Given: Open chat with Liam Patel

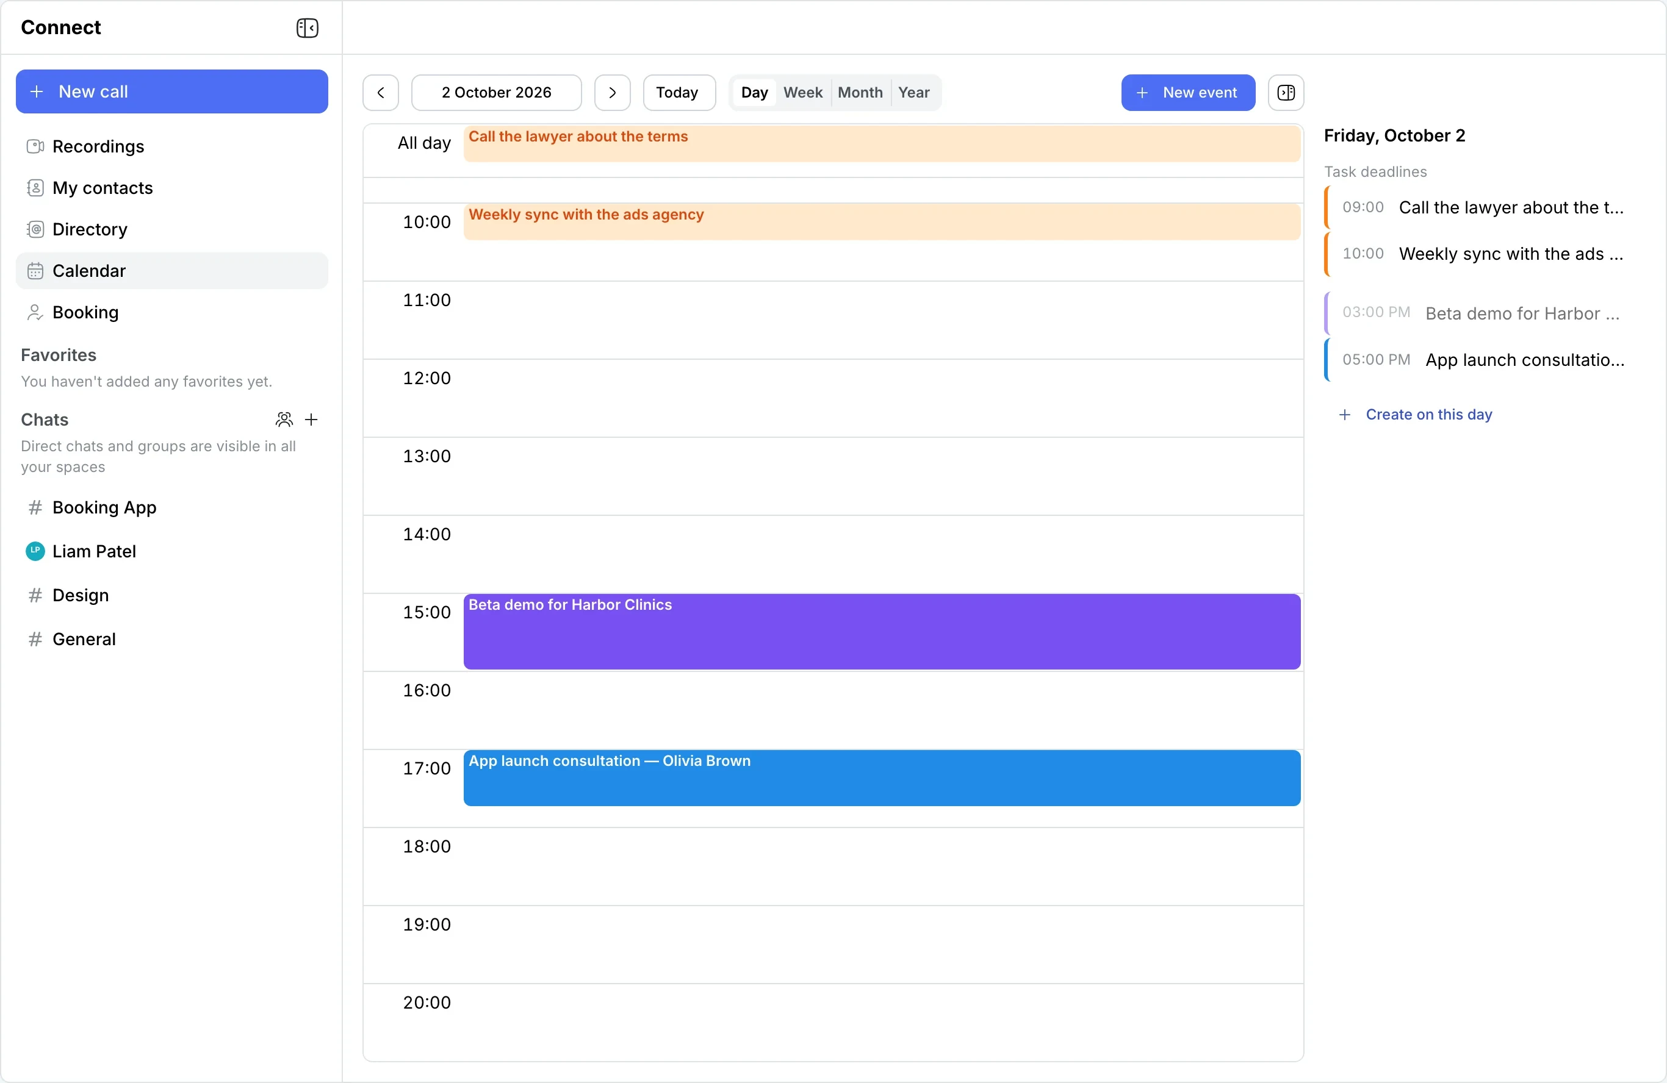Looking at the screenshot, I should 171,552.
